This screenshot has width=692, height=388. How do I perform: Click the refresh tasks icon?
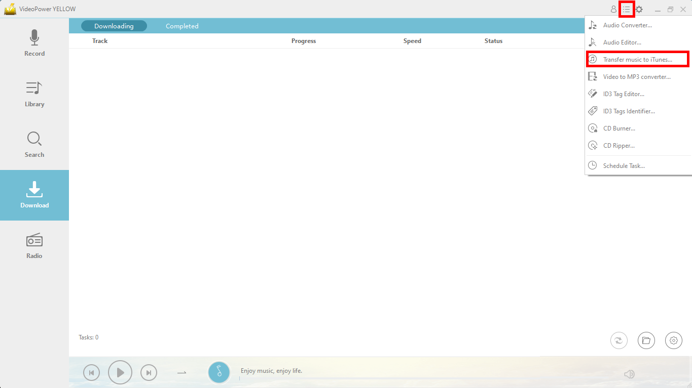[619, 340]
